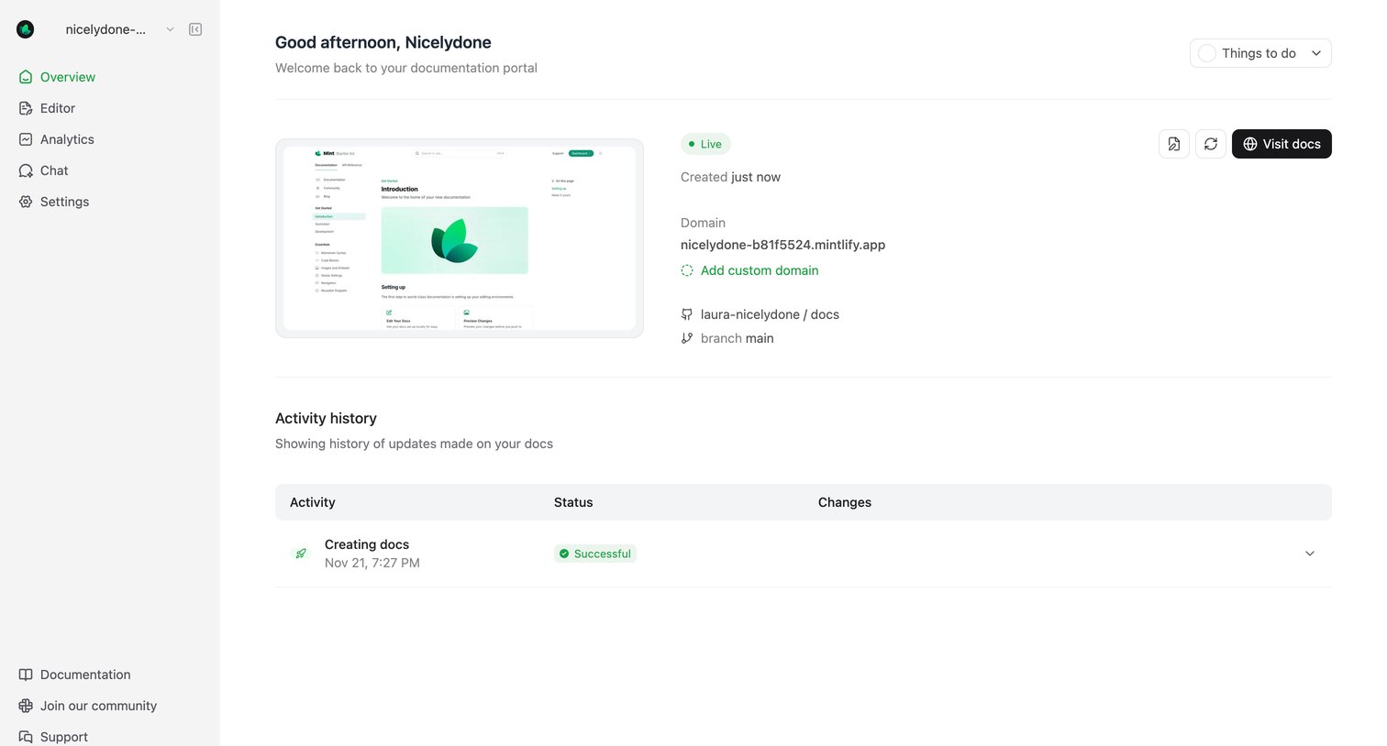Click the GitHub repository icon
The image size is (1387, 746).
click(687, 314)
